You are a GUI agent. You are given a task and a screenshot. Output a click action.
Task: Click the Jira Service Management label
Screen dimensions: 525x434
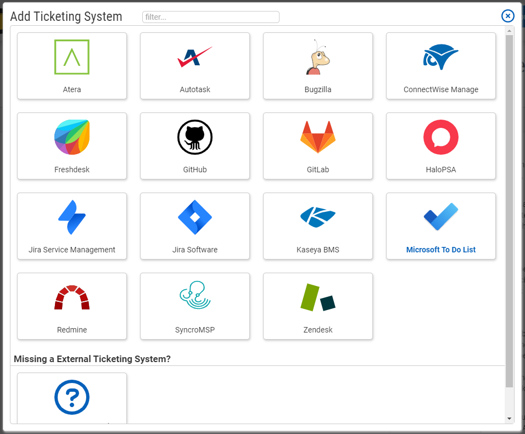(72, 250)
